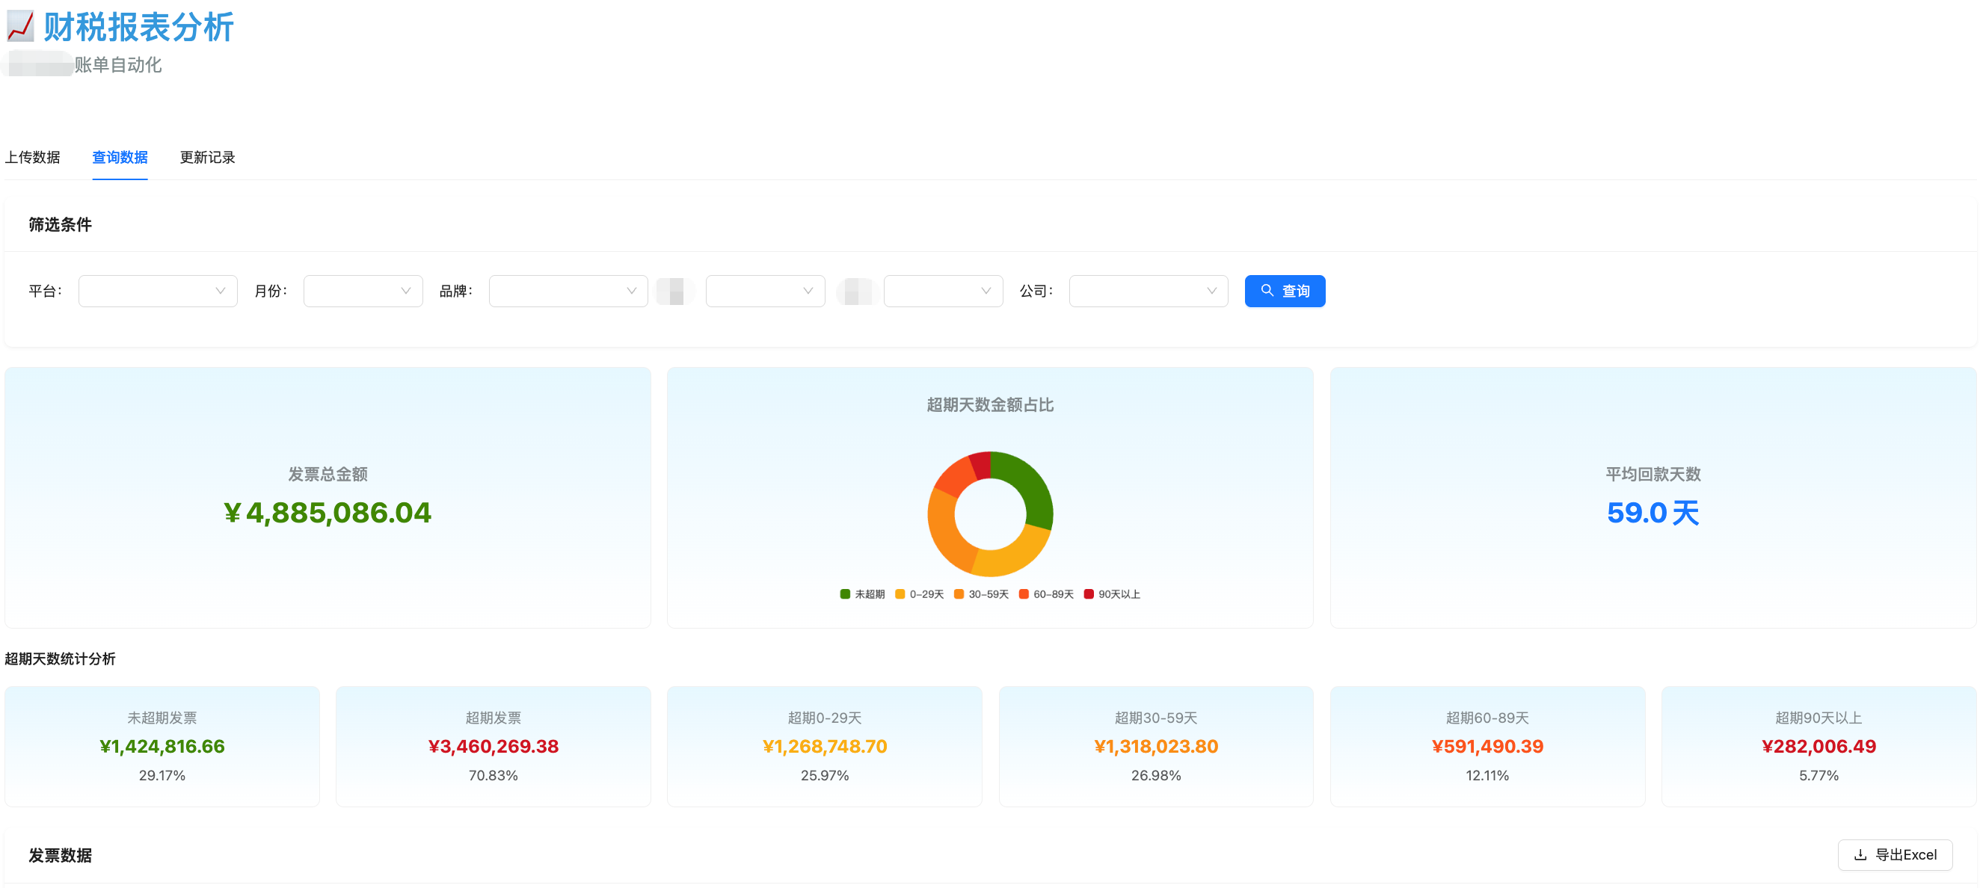The height and width of the screenshot is (888, 1983).
Task: Toggle 90天以上 legend red swatch
Action: pyautogui.click(x=1089, y=594)
